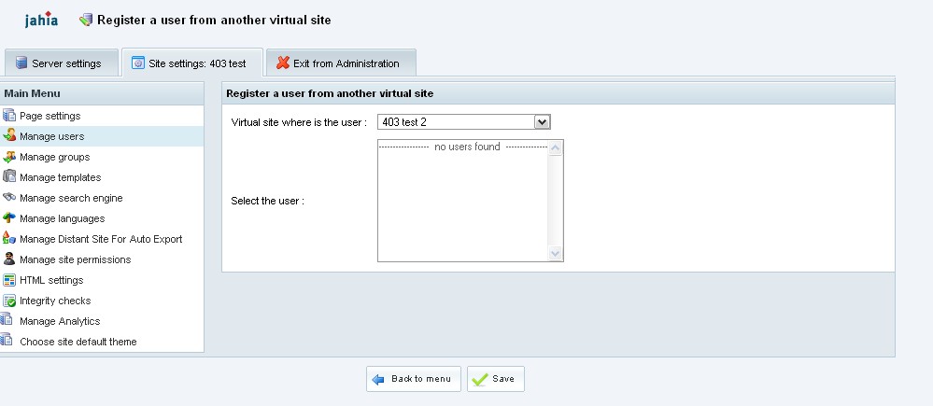Screen dimensions: 933x406
Task: Open Site settings: 403 test tab
Action: pyautogui.click(x=192, y=63)
